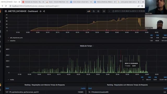Click the 192885 media value cell
The height and width of the screenshot is (94, 167).
(x=80, y=92)
